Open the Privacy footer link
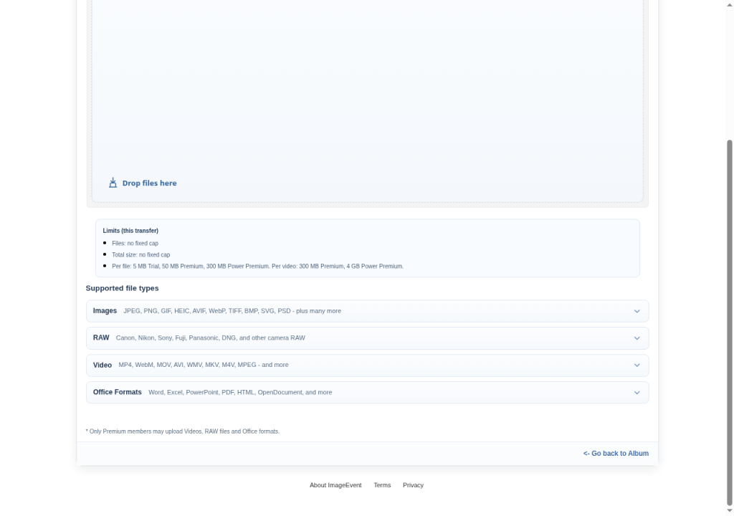 click(x=413, y=485)
